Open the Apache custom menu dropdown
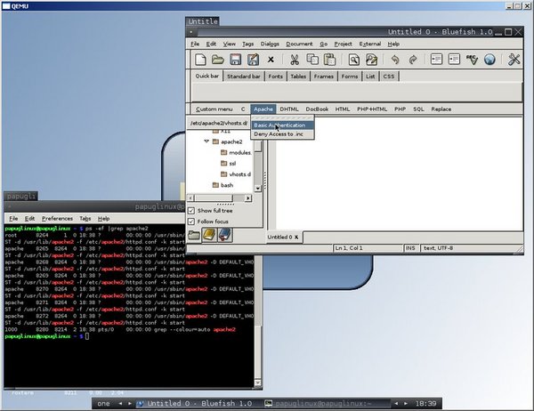The image size is (534, 411). click(263, 109)
